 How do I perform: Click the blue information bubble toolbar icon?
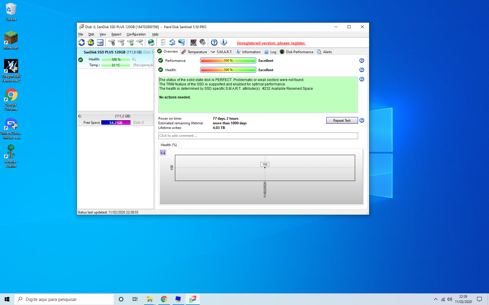(224, 42)
